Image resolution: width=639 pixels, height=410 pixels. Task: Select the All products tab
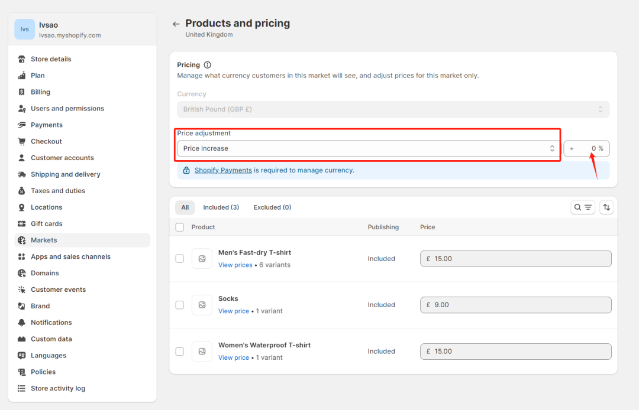coord(185,207)
